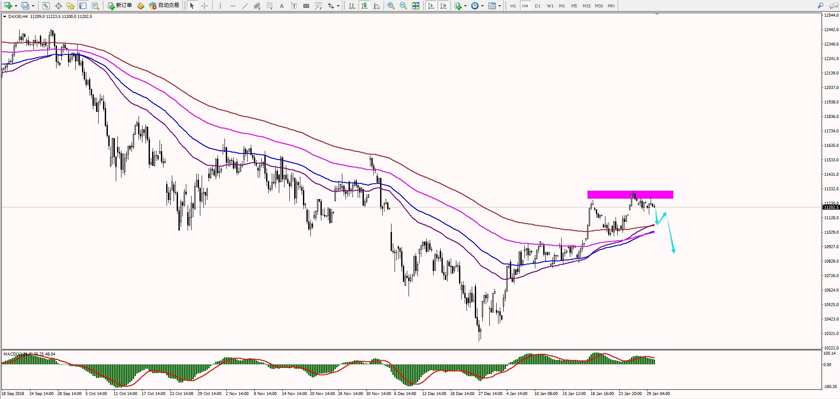Toggle chart shift from right edge

(x=443, y=6)
